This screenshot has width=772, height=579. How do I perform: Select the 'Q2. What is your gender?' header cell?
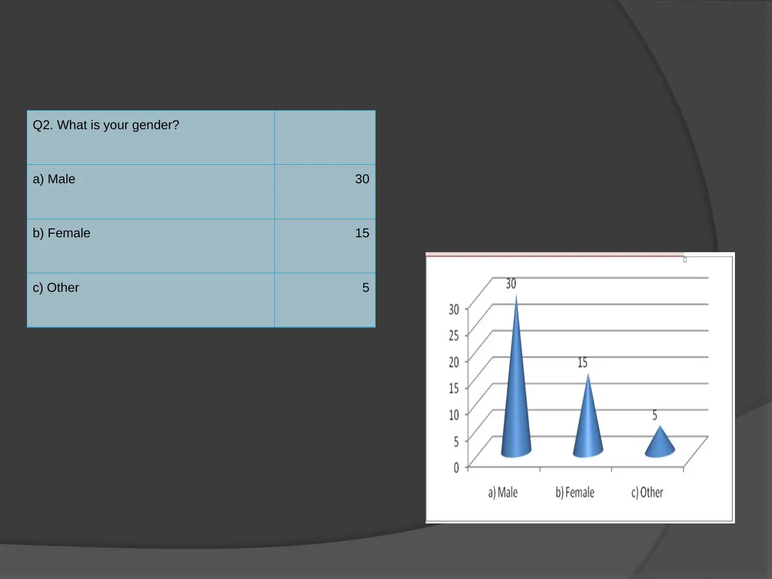coord(151,137)
